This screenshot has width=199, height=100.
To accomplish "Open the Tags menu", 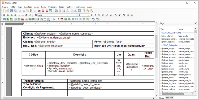I will tap(20, 7).
